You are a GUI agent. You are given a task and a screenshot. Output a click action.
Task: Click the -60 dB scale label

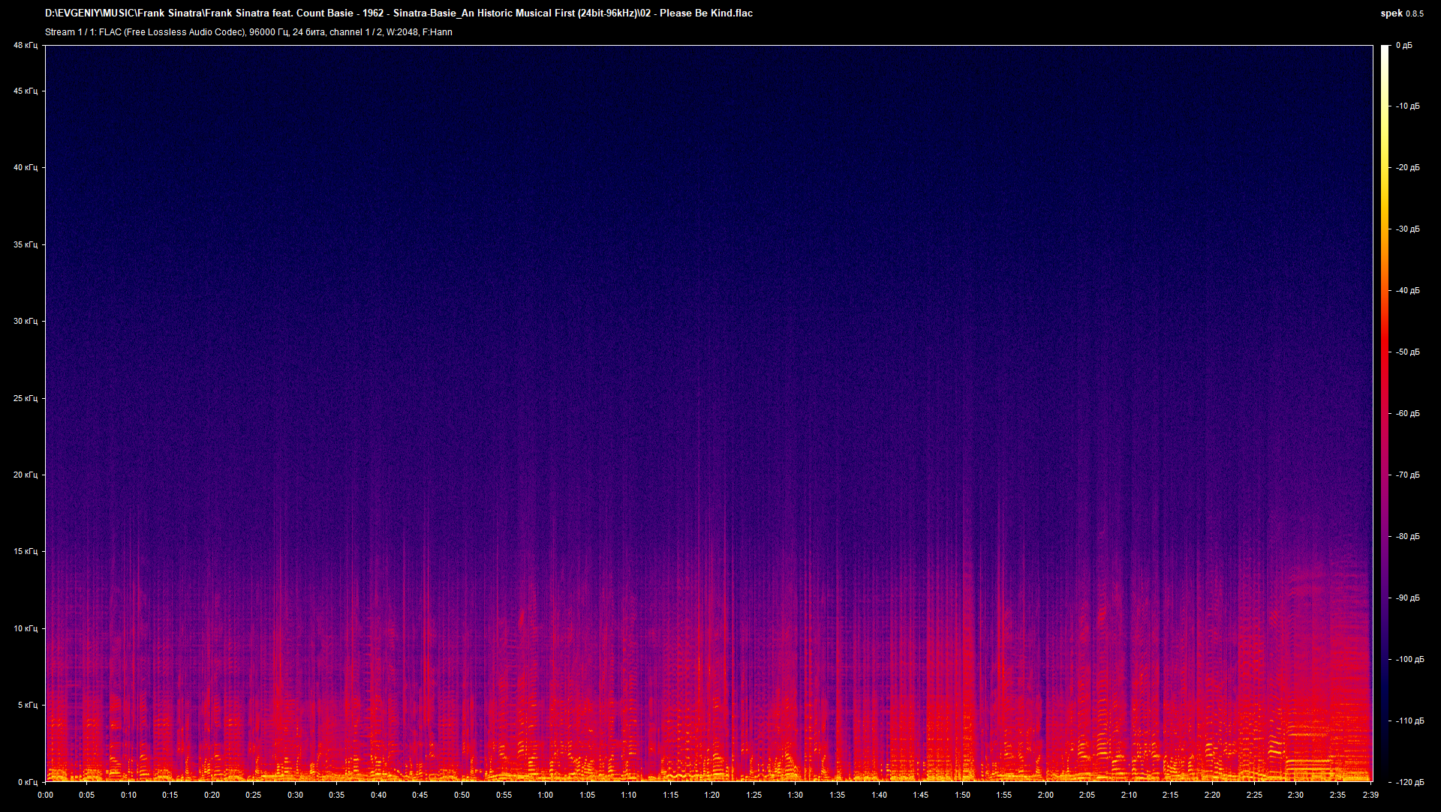(x=1407, y=413)
